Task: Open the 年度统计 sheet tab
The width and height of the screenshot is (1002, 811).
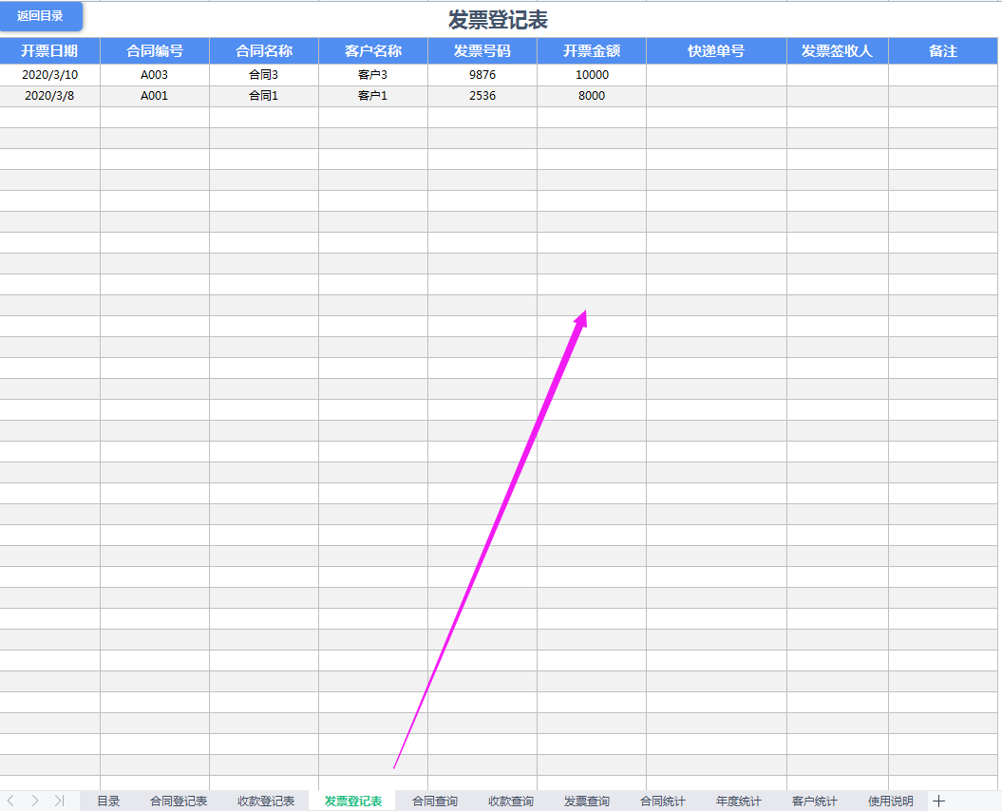Action: click(742, 801)
